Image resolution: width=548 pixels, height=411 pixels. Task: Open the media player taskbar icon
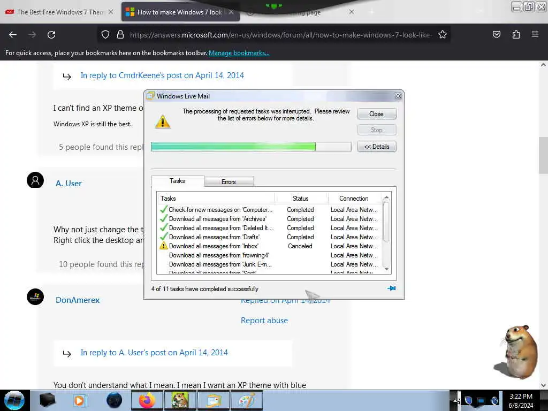tap(79, 400)
